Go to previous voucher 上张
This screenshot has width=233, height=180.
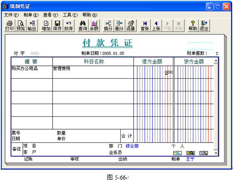point(156,25)
